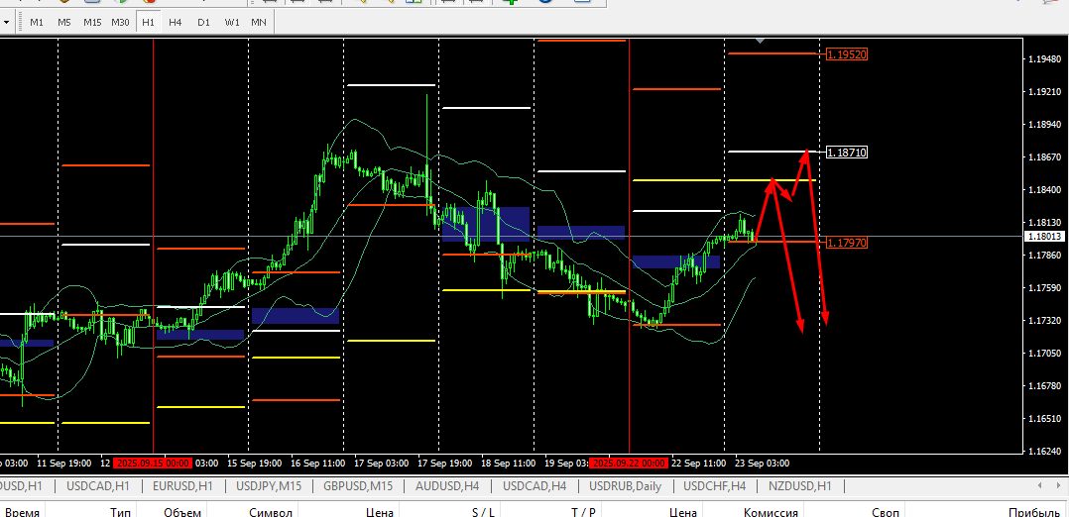Switch to GBPUSD,M15 chart tab
Screen dimensions: 1069x517
[x=358, y=485]
